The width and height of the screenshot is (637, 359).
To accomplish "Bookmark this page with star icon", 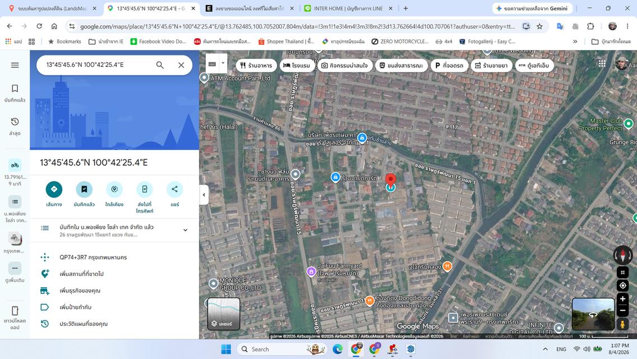I will point(539,26).
